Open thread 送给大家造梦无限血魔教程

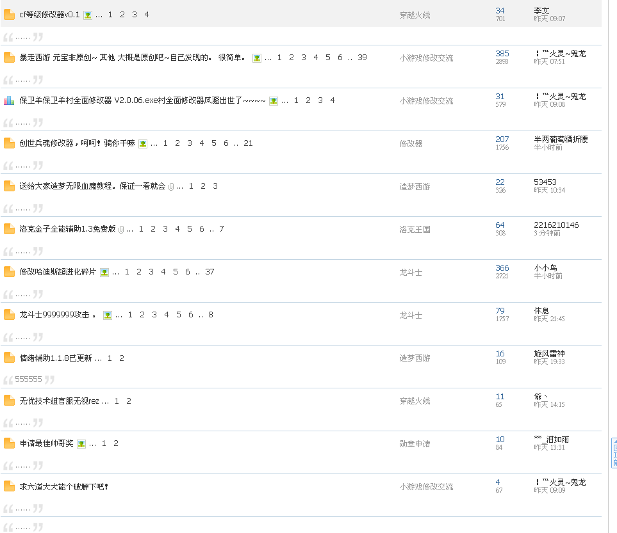[x=92, y=186]
